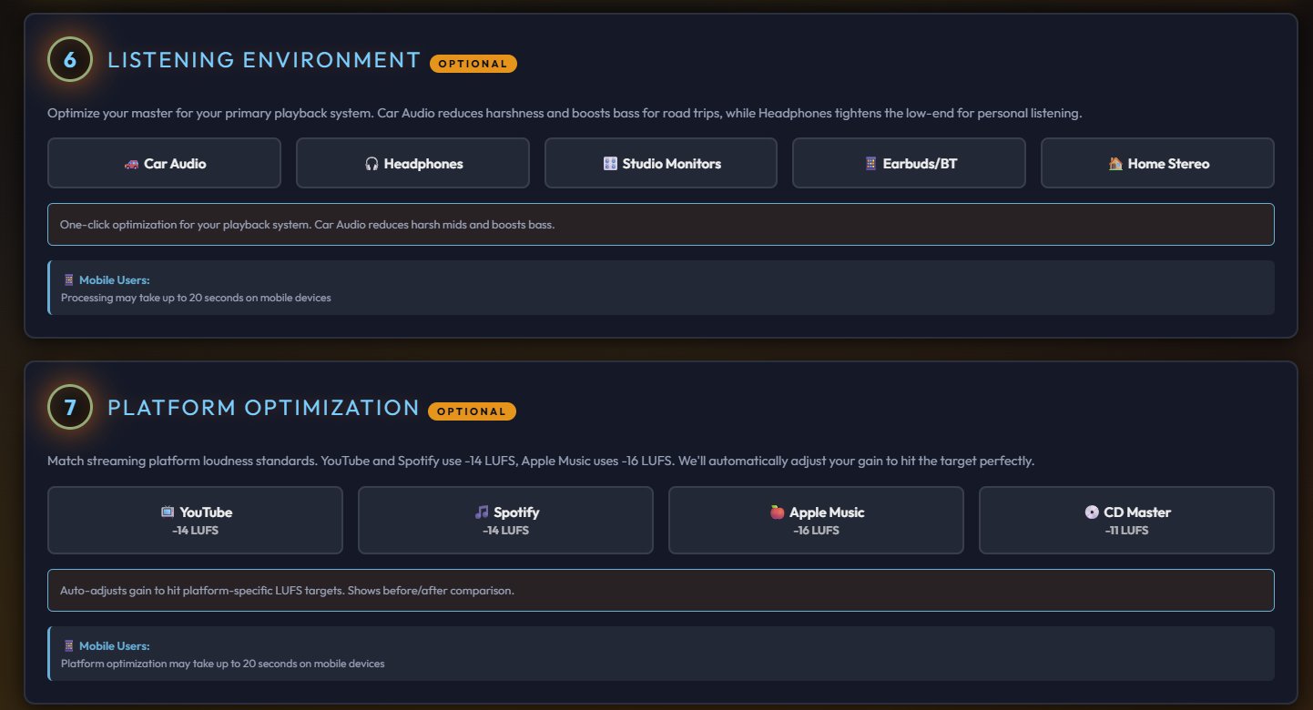
Task: Click the OPTIONAL badge beside Platform Optimization
Action: coord(472,411)
